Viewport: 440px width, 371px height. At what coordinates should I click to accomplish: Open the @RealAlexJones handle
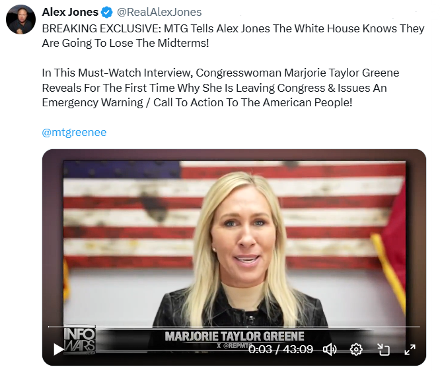159,12
